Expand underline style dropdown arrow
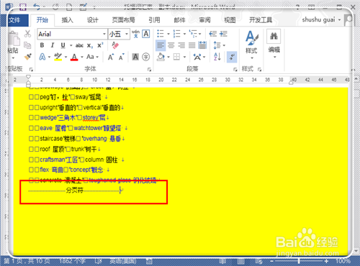Viewport: 360px width, 266px height. (x=71, y=45)
